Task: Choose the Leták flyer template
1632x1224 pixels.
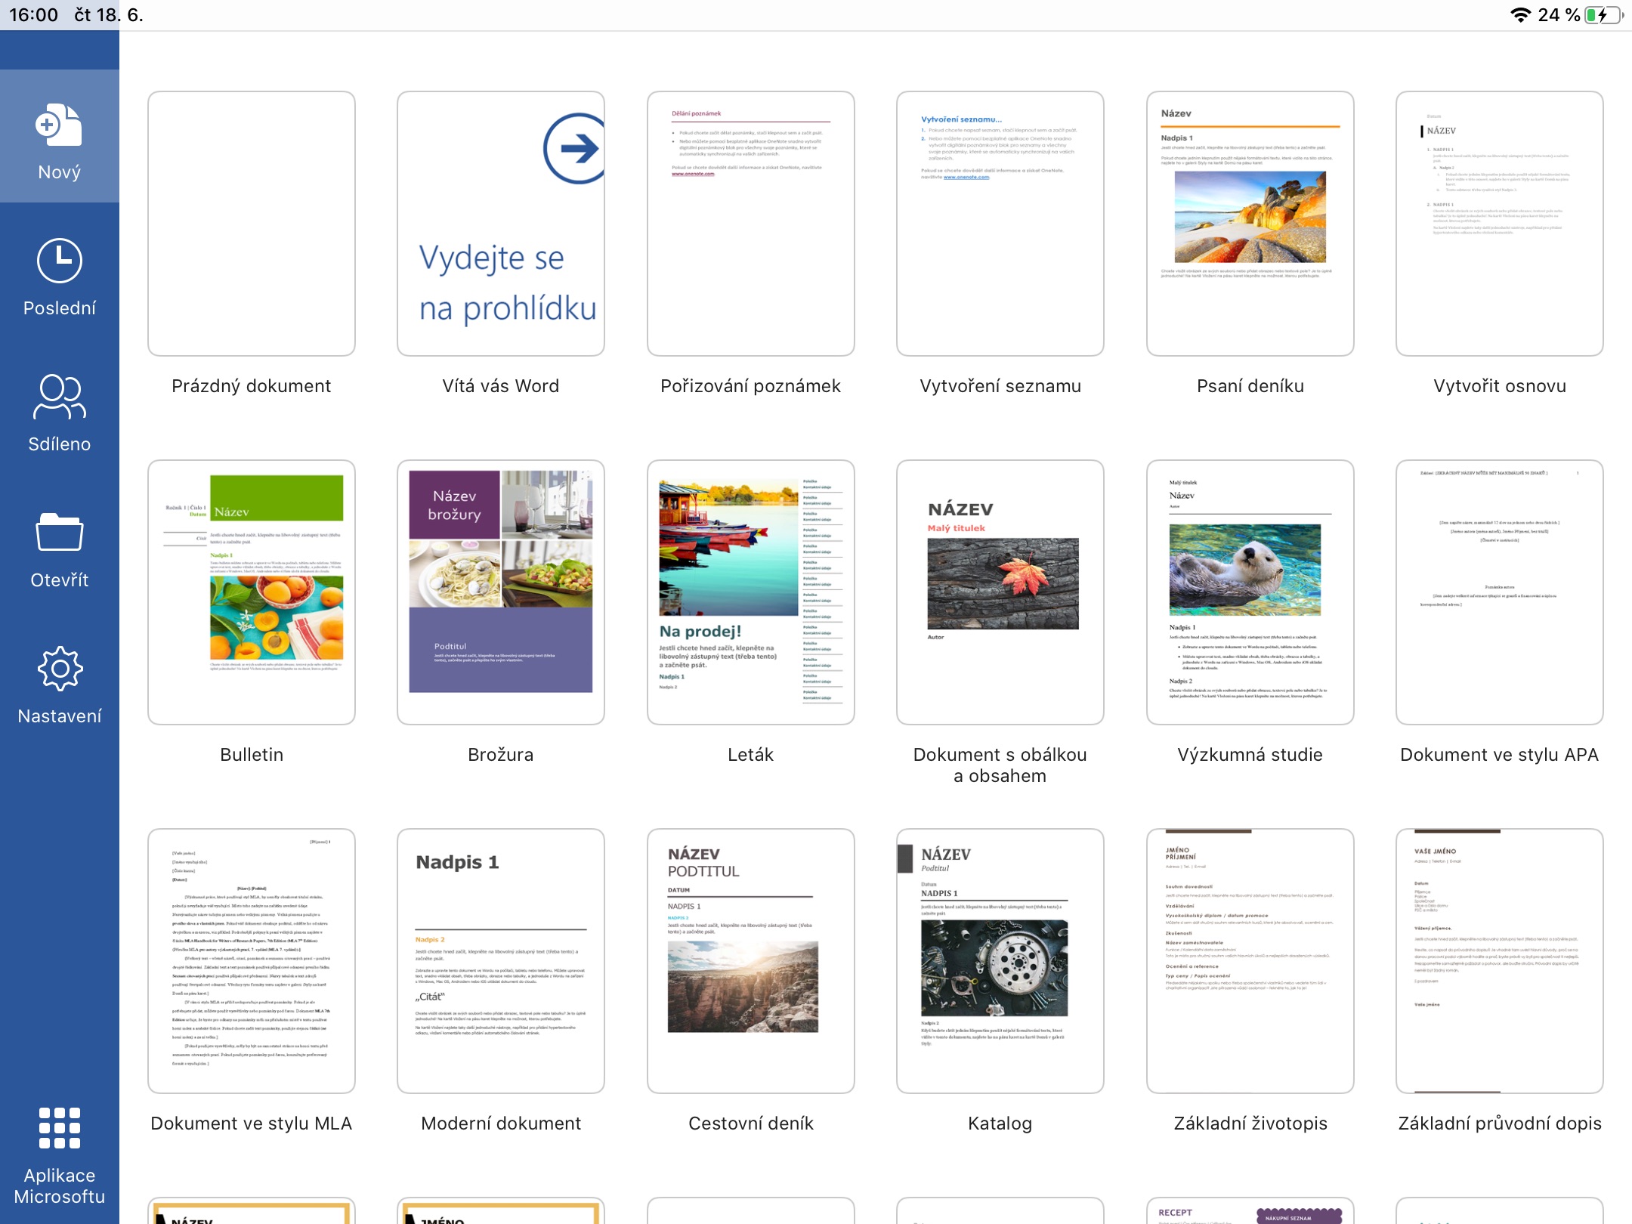Action: point(750,592)
